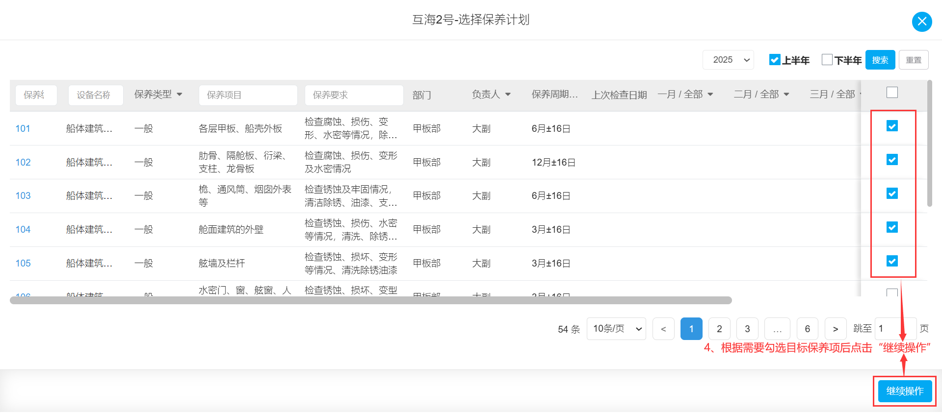Open maintenance item link 105
Screen dimensions: 942x413
23,264
